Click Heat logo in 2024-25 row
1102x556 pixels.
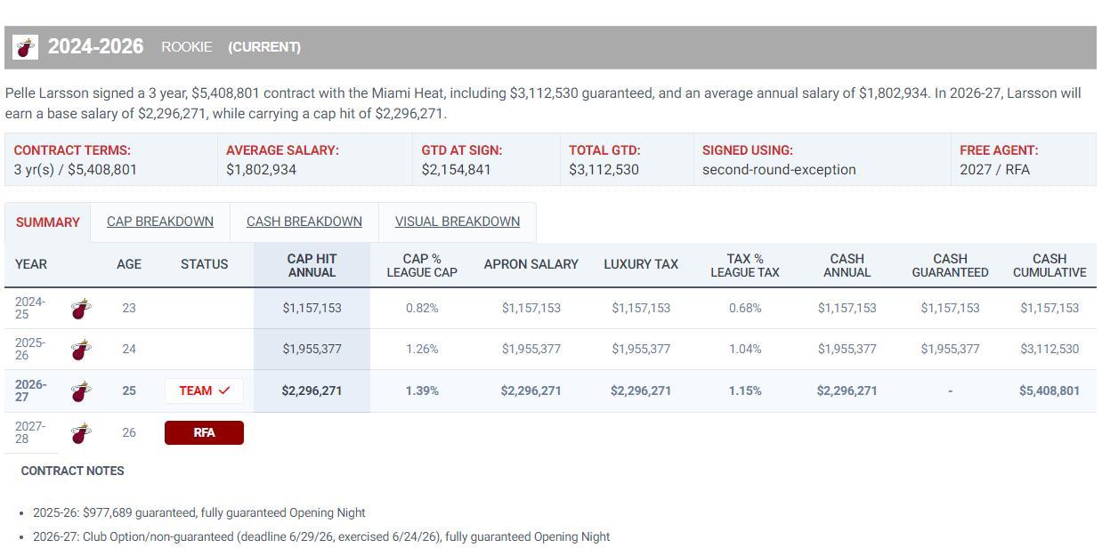(81, 308)
